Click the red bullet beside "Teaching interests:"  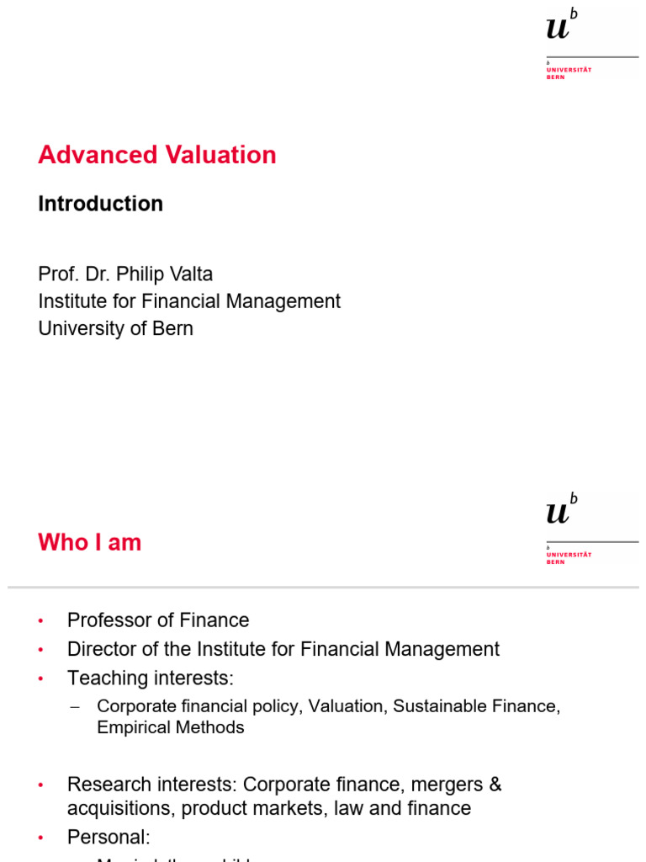[40, 678]
